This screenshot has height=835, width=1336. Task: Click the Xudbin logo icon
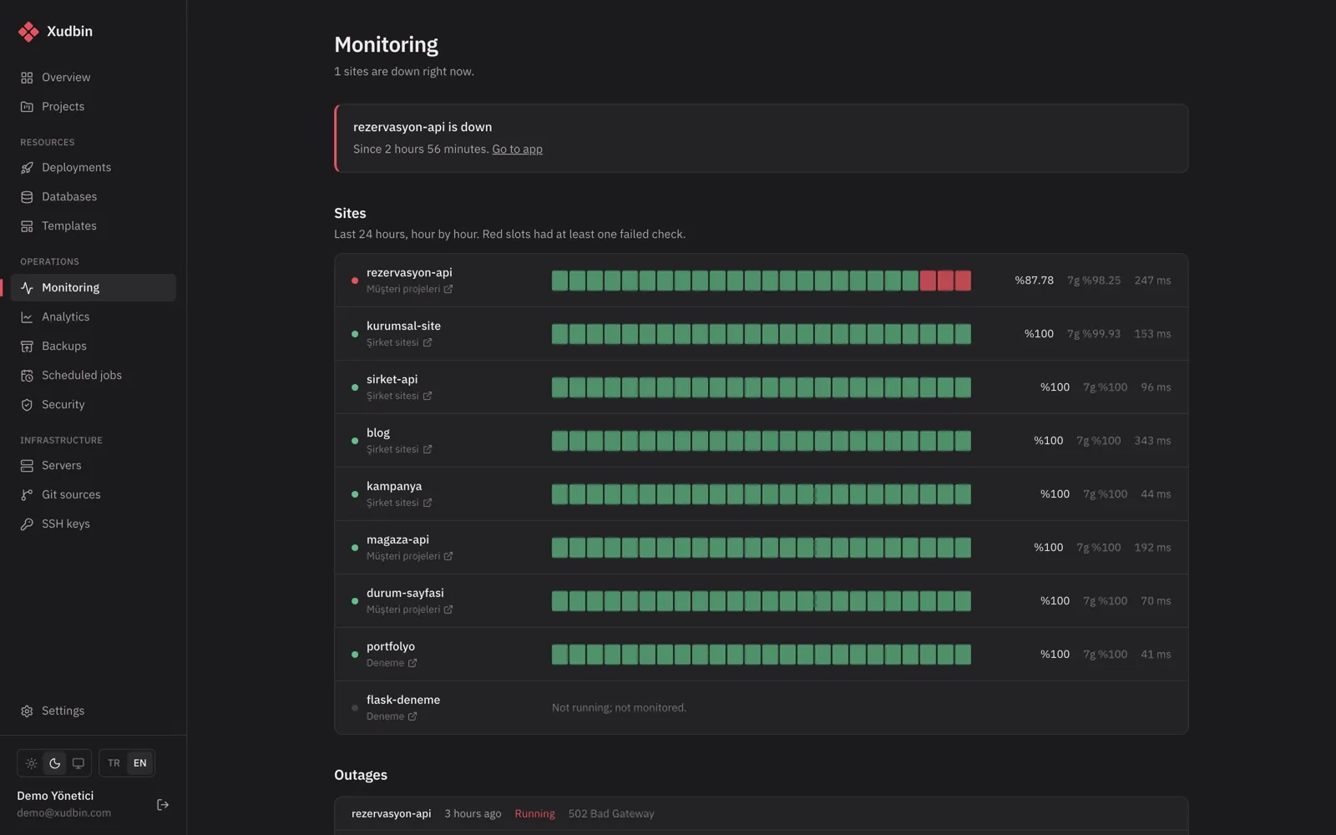tap(28, 32)
